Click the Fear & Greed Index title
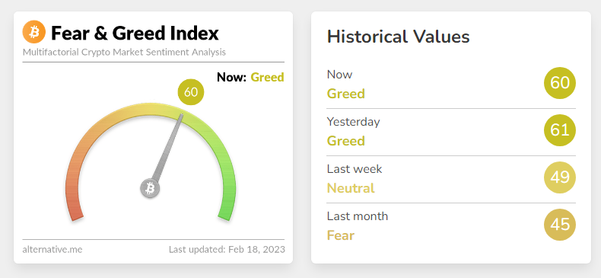This screenshot has height=278, width=601. [x=135, y=33]
